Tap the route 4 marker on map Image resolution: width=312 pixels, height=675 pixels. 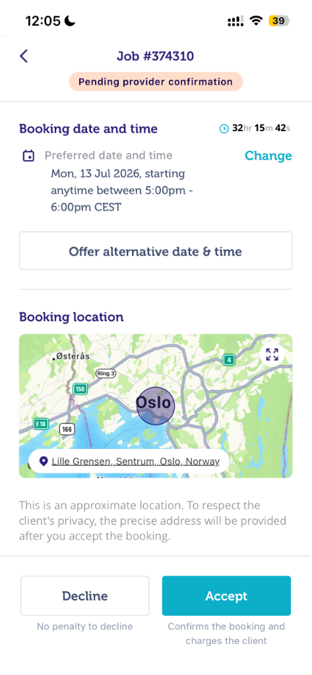229,359
